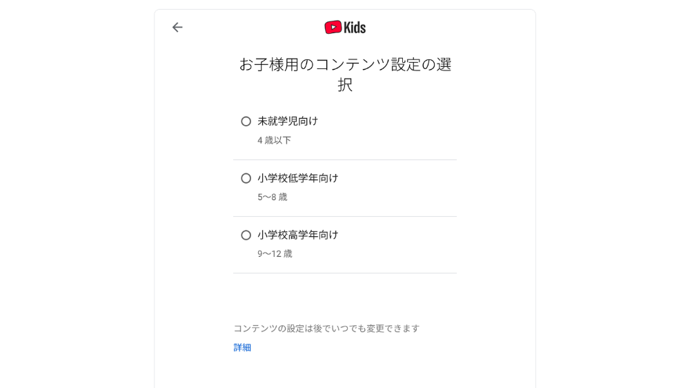Click the Kids wordmark beside the logo
Image resolution: width=690 pixels, height=388 pixels.
pyautogui.click(x=355, y=28)
